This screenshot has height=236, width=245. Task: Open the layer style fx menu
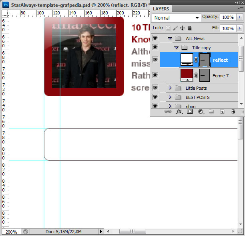tap(179, 111)
